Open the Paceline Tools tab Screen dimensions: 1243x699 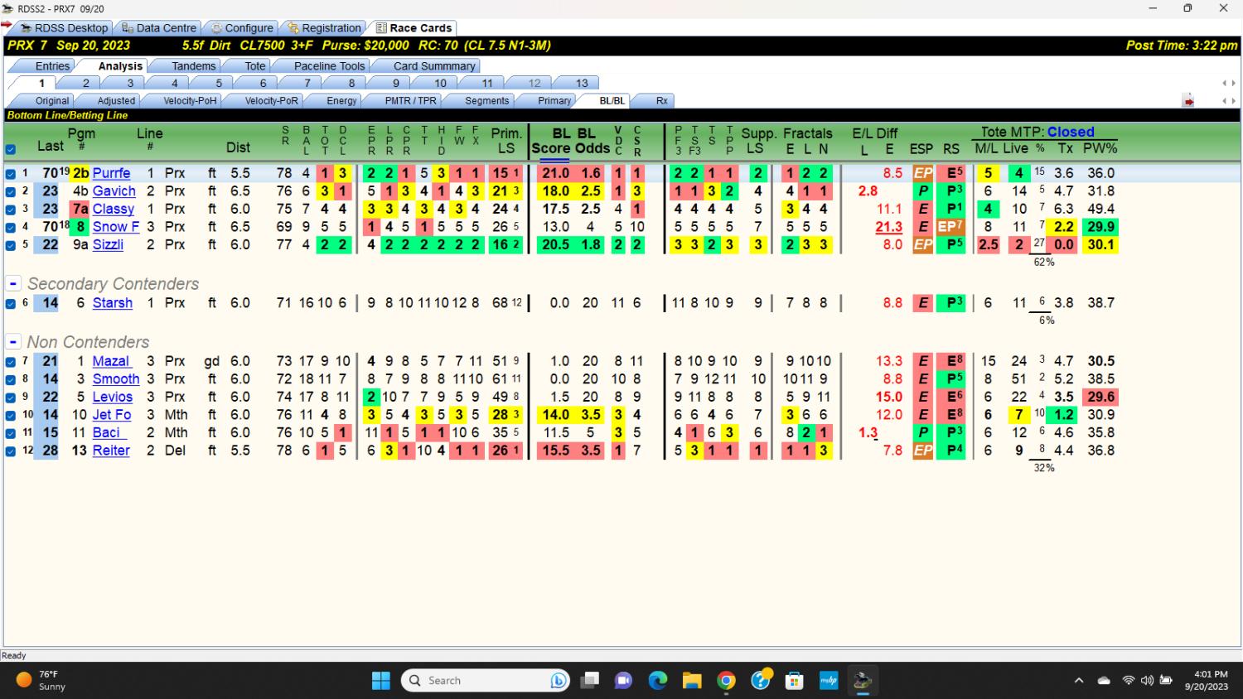tap(329, 66)
